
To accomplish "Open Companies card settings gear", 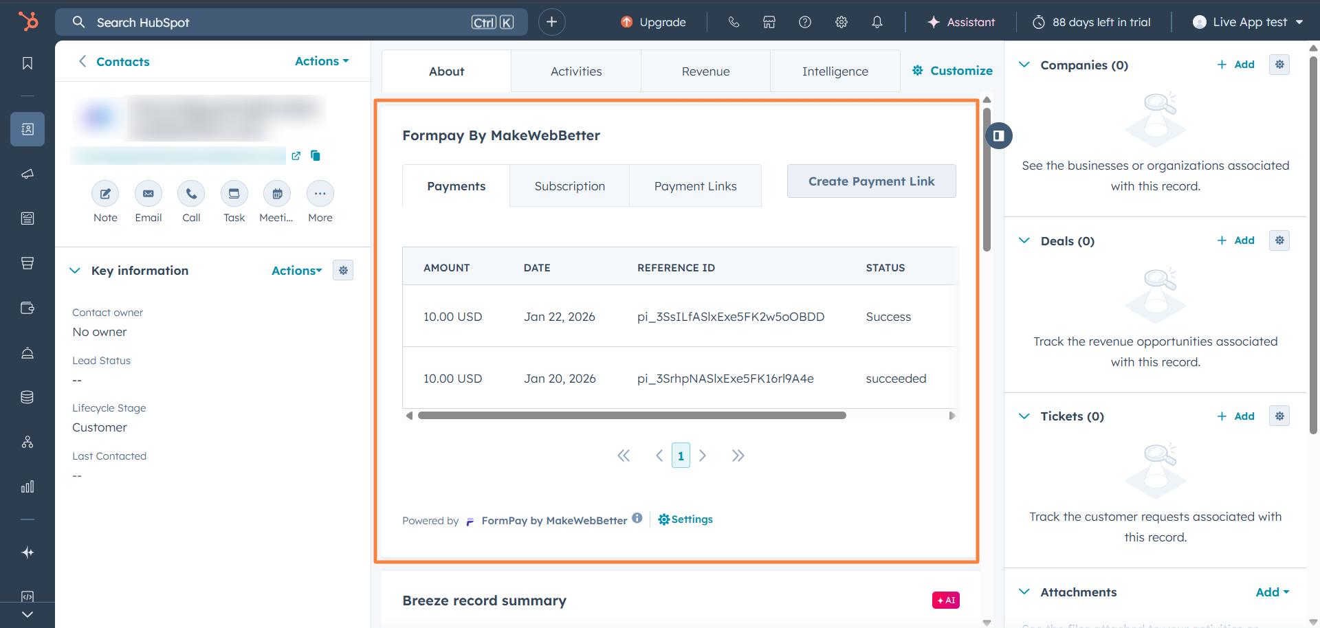I will coord(1279,65).
